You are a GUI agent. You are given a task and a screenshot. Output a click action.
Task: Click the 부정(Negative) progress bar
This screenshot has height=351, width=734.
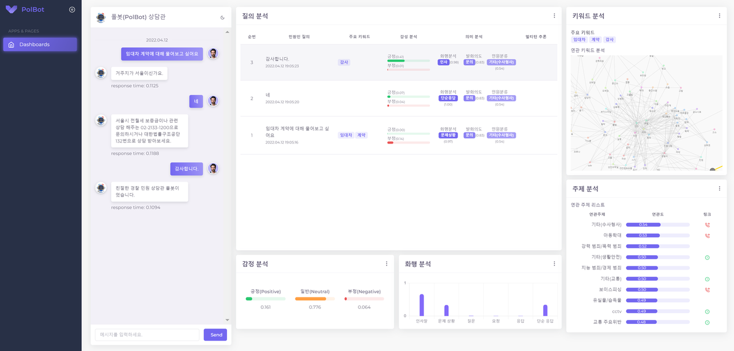tap(364, 299)
